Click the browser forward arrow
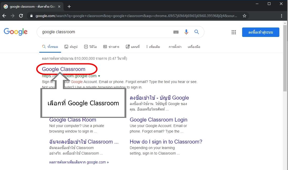 13,16
